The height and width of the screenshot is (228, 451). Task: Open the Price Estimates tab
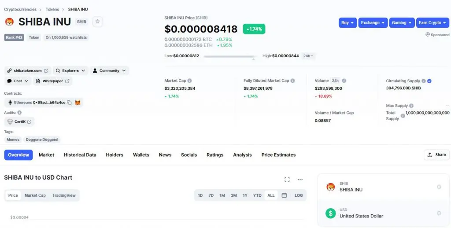click(278, 155)
